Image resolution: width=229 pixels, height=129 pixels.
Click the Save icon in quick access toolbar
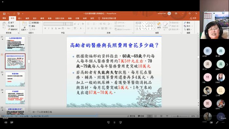(4, 13)
